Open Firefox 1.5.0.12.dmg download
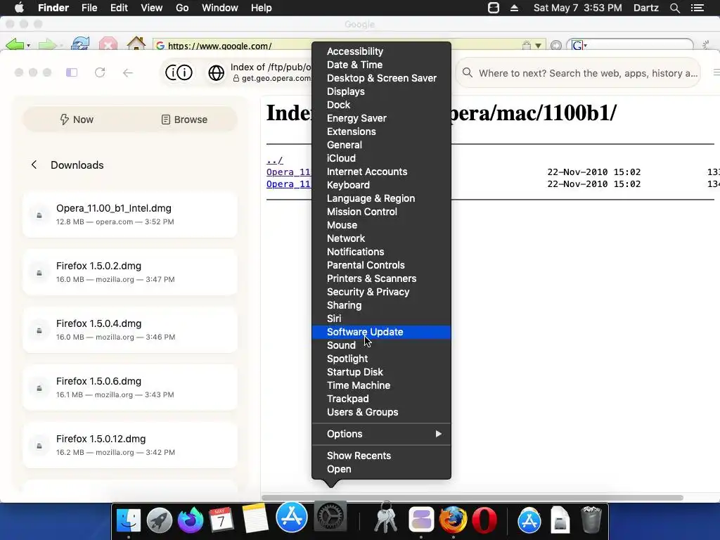 pyautogui.click(x=130, y=445)
